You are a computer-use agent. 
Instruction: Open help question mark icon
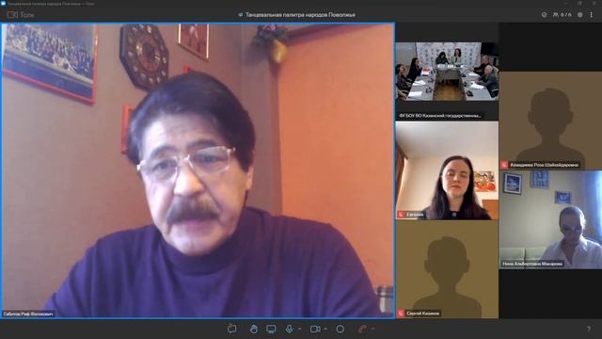point(589,329)
